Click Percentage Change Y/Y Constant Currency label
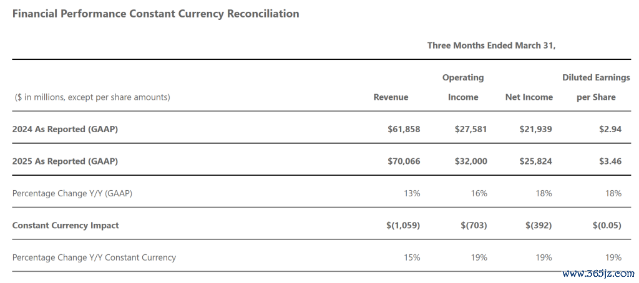The image size is (639, 283). click(94, 257)
